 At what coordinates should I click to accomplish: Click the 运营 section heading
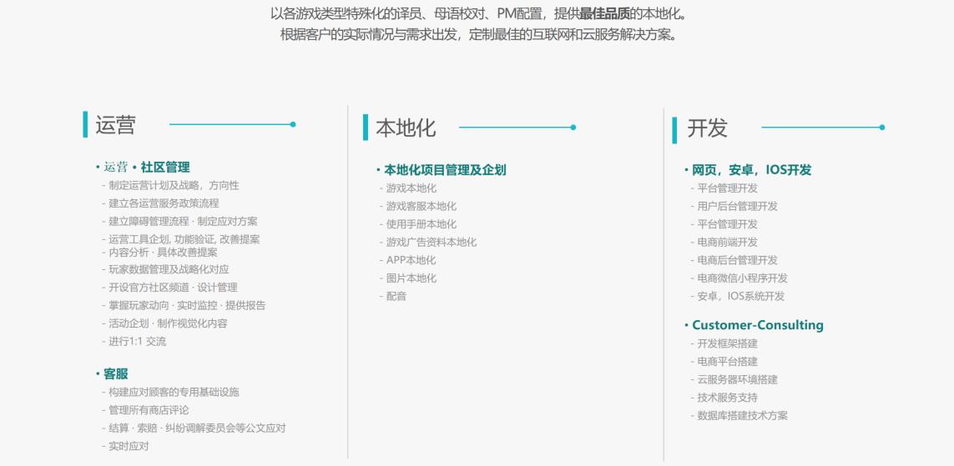click(115, 125)
